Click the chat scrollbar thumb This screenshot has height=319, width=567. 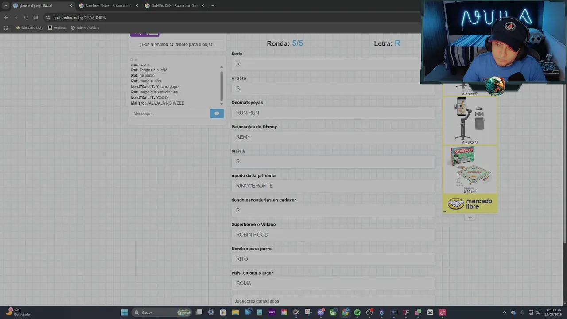221,85
